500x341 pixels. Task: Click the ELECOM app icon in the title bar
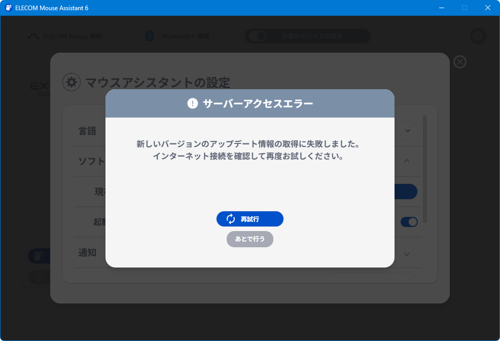pyautogui.click(x=9, y=8)
